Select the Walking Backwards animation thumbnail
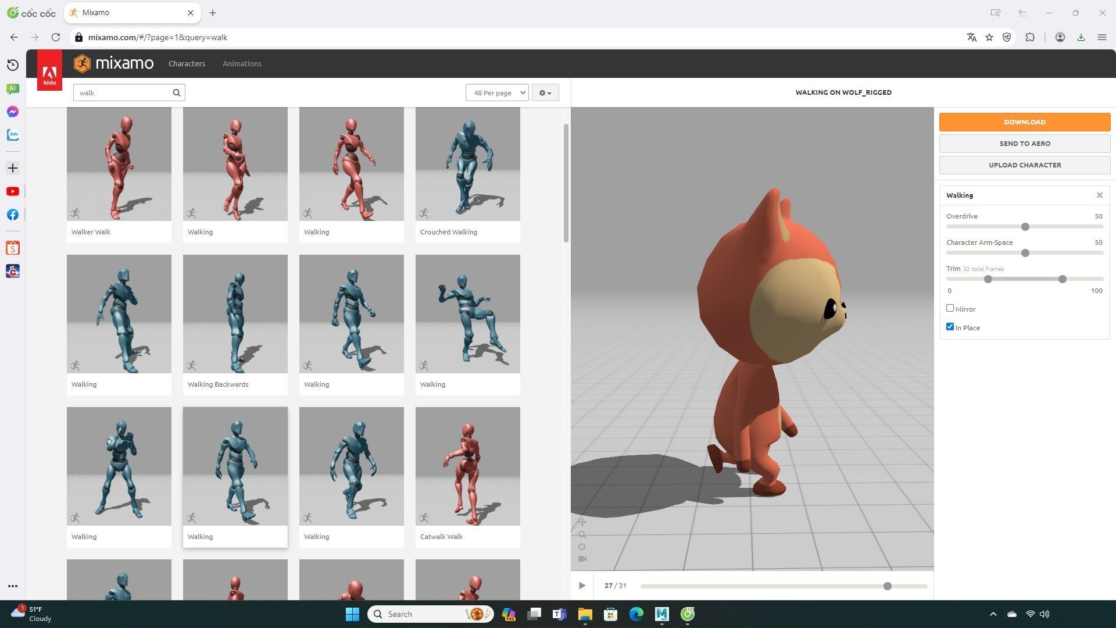Screen dimensions: 1116x628 pos(235,314)
